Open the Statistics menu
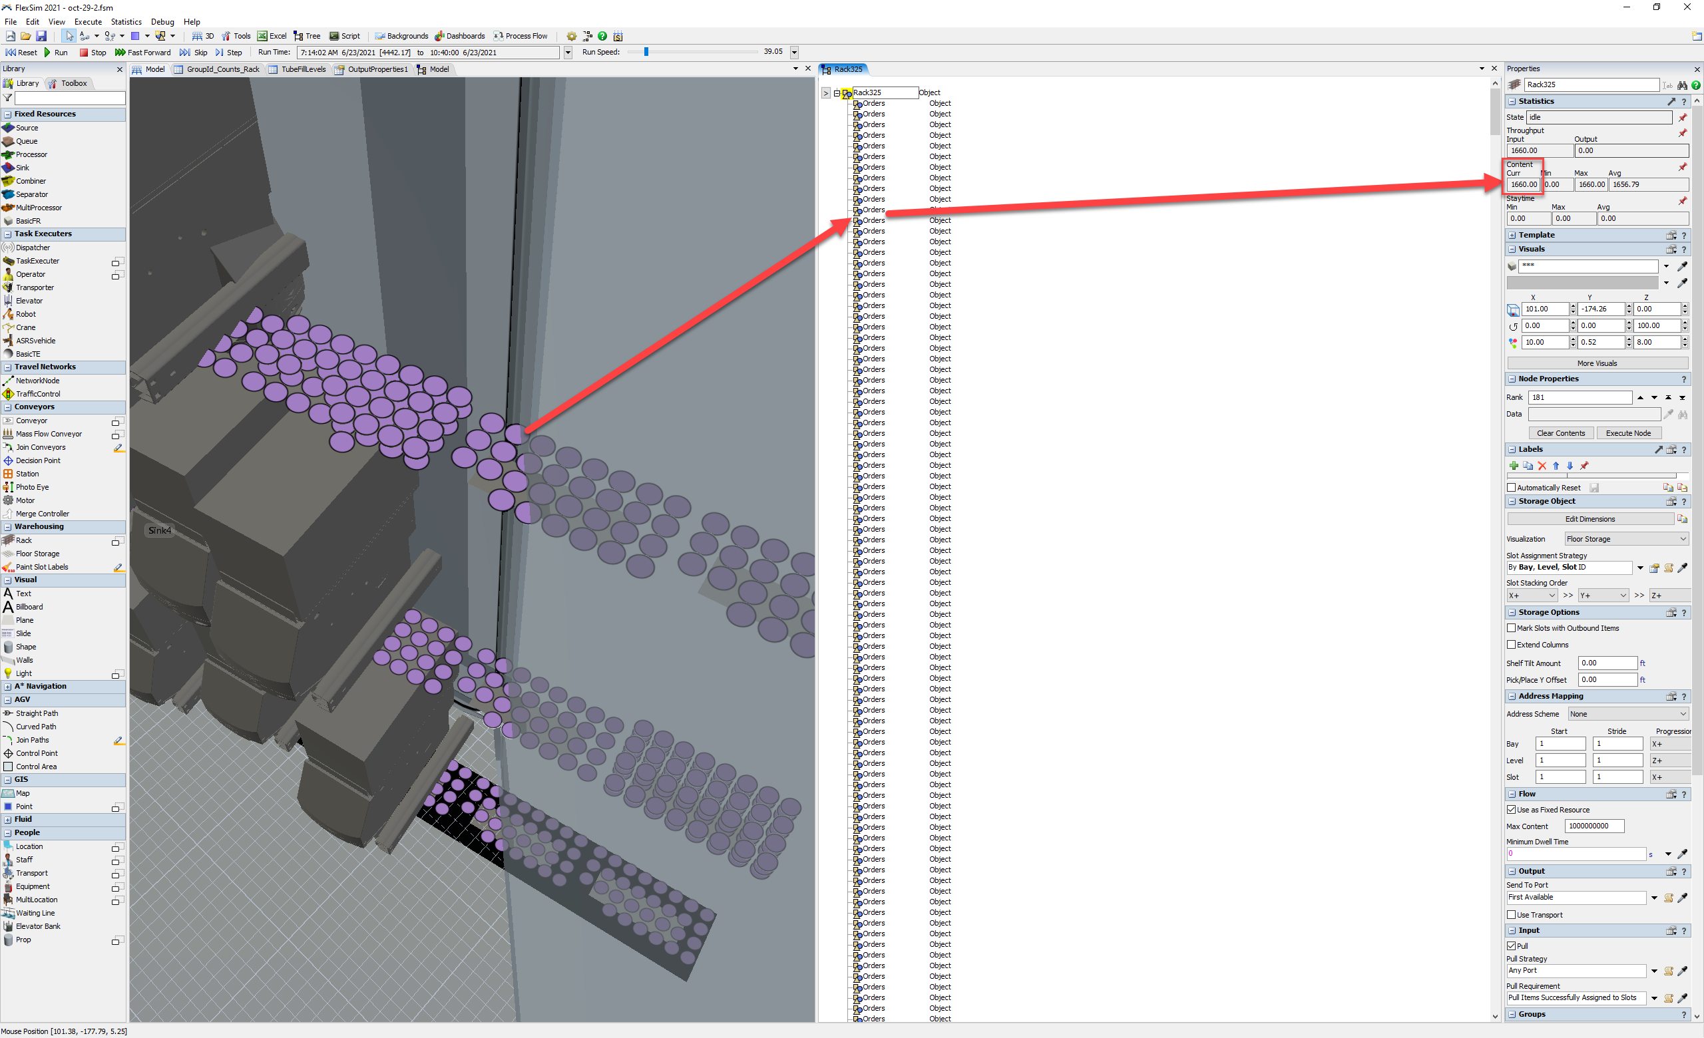Viewport: 1704px width, 1038px height. (126, 22)
